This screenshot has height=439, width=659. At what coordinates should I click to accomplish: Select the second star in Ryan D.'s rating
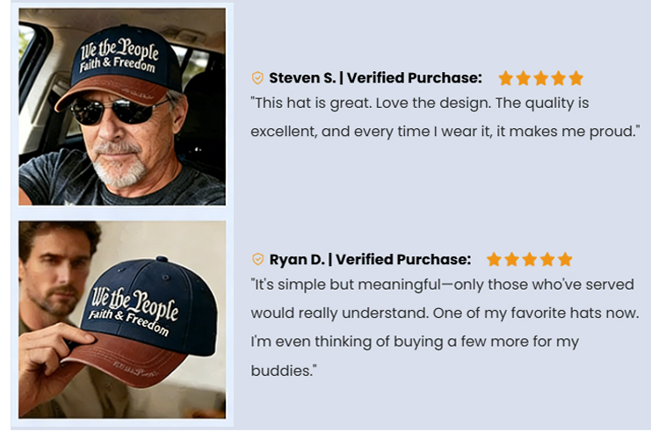pos(512,260)
